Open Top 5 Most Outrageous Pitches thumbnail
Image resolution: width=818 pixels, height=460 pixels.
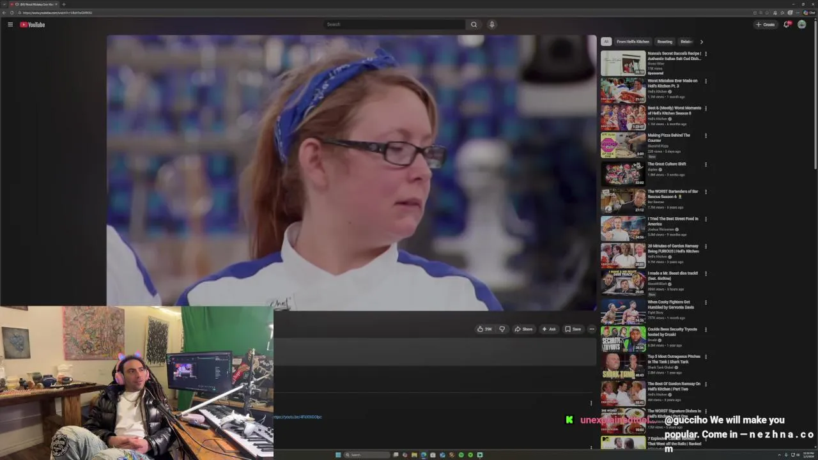(x=623, y=367)
